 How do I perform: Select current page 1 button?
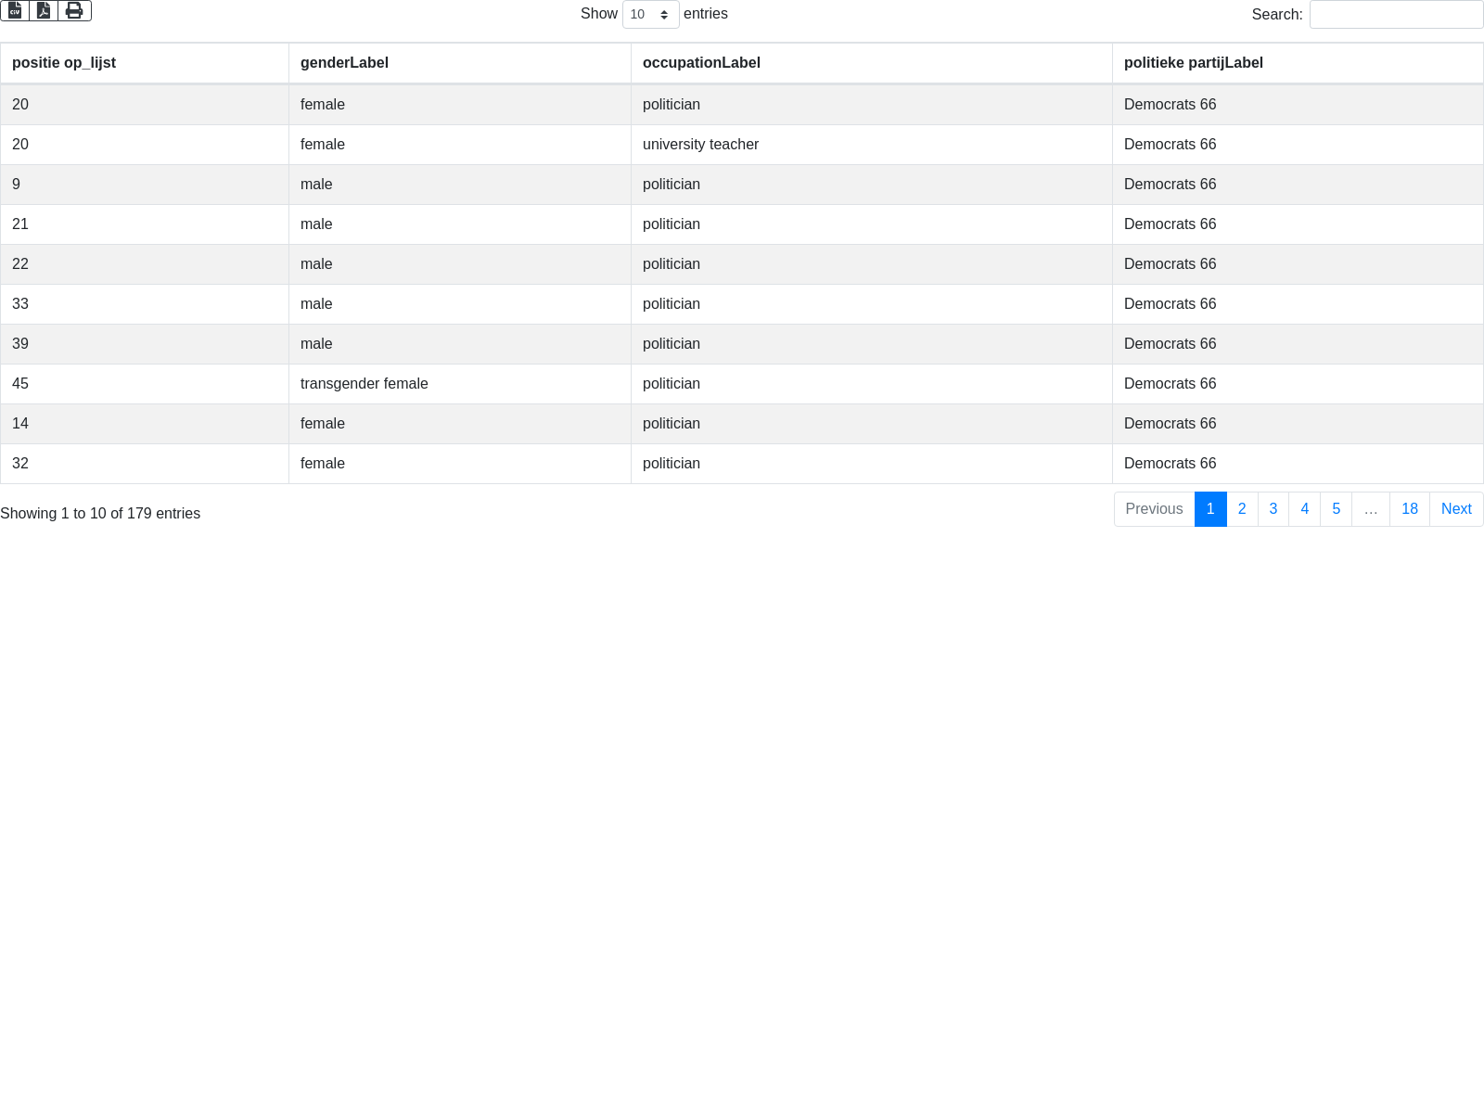pyautogui.click(x=1210, y=509)
